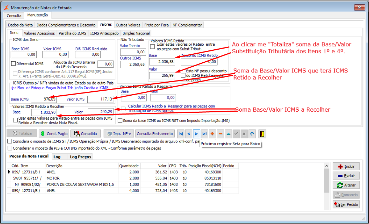Check Usar estes valores p/ Rateio Subst.Tribut.
This screenshot has width=369, height=224.
tap(153, 46)
